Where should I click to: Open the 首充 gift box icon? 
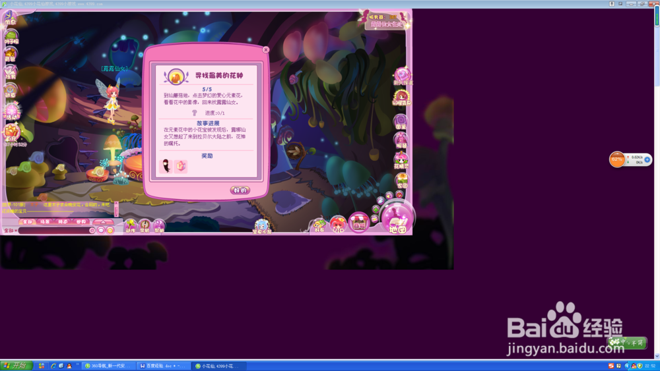(11, 132)
